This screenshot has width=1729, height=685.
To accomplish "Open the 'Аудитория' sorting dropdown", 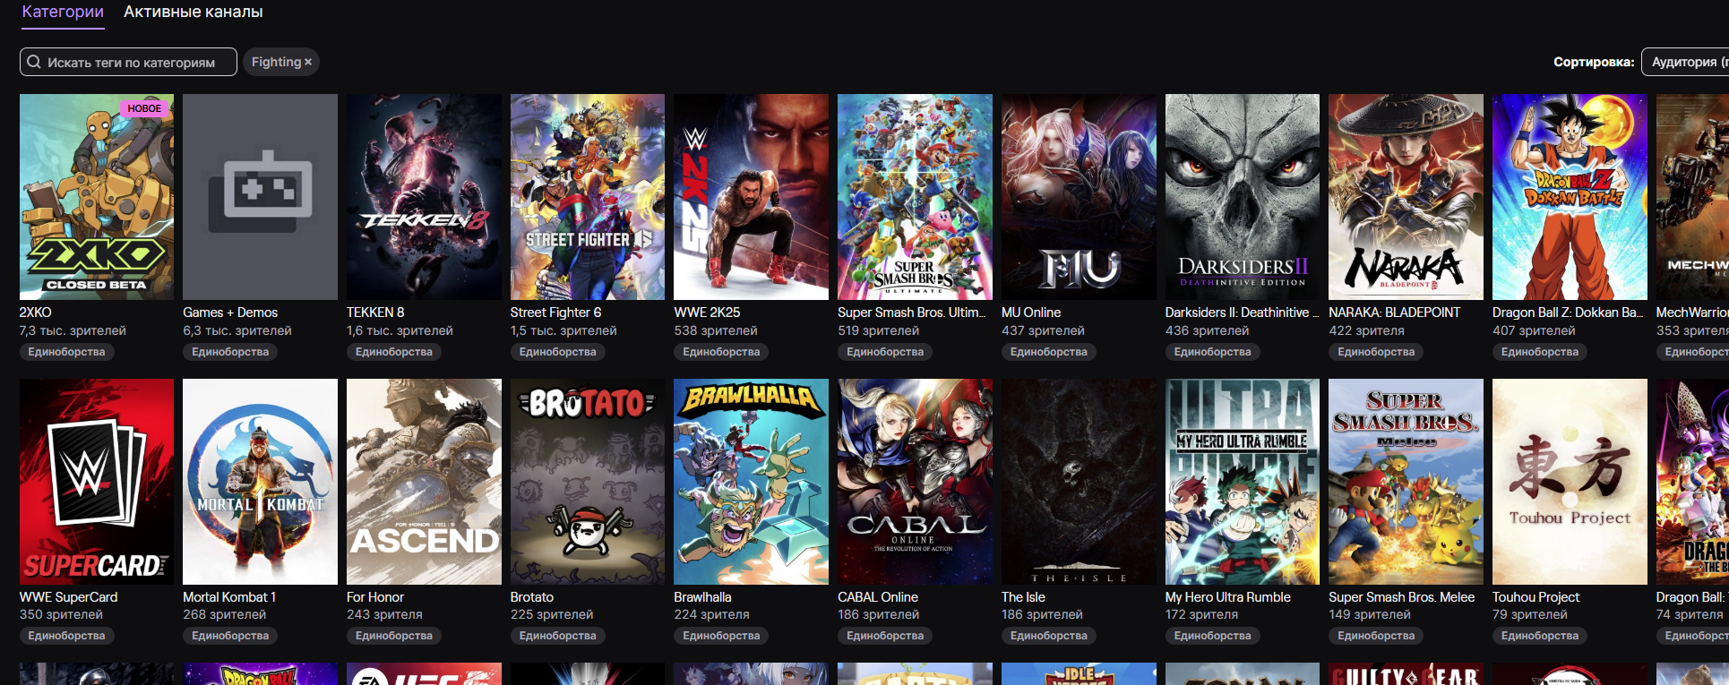I will pos(1685,62).
